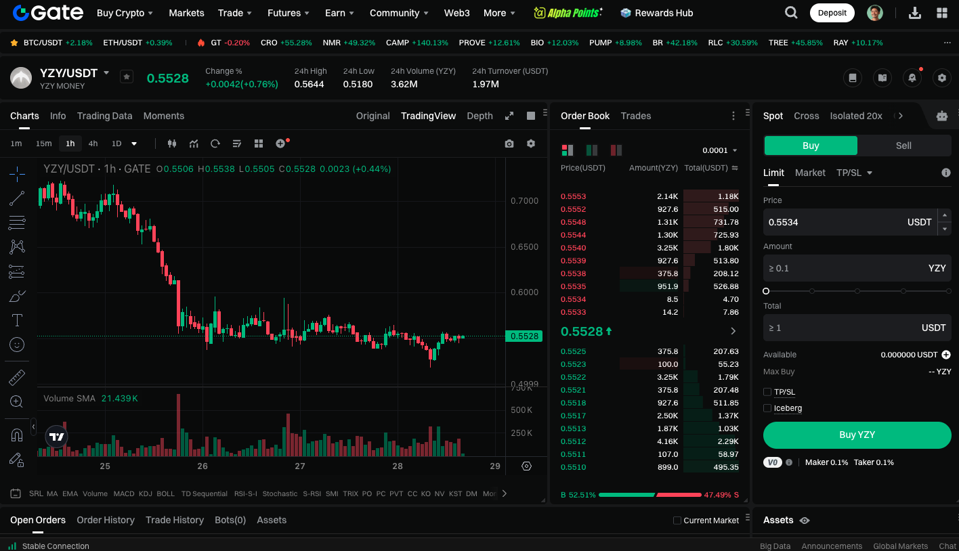Switch to the Trades tab
Screen dimensions: 959x551
pyautogui.click(x=636, y=116)
